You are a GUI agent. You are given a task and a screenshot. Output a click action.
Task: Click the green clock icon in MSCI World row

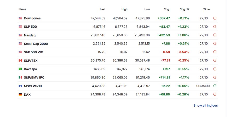(x=215, y=86)
